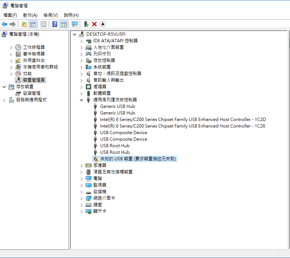Expand the 人性化介面裝置 category

coord(81,48)
